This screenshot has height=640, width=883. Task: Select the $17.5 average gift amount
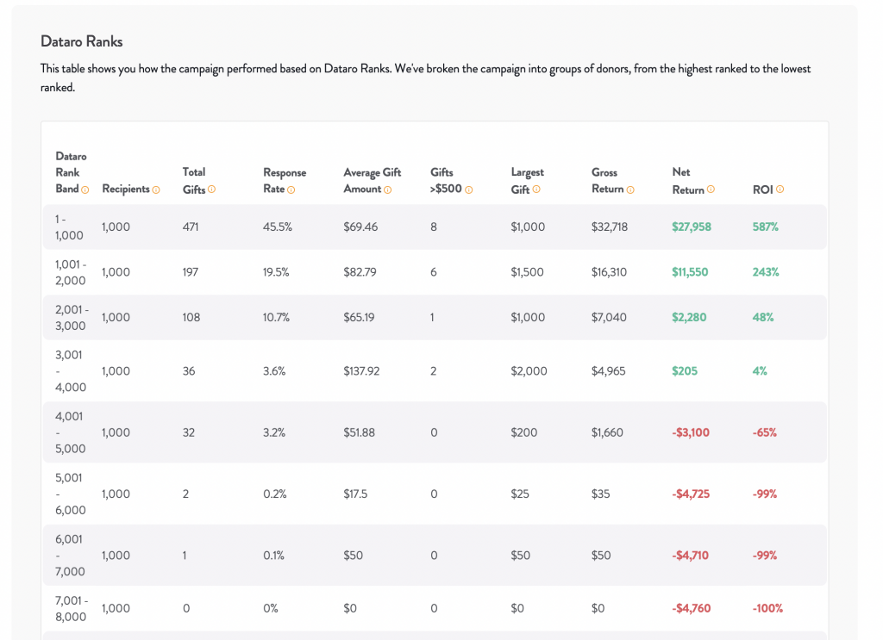(355, 494)
